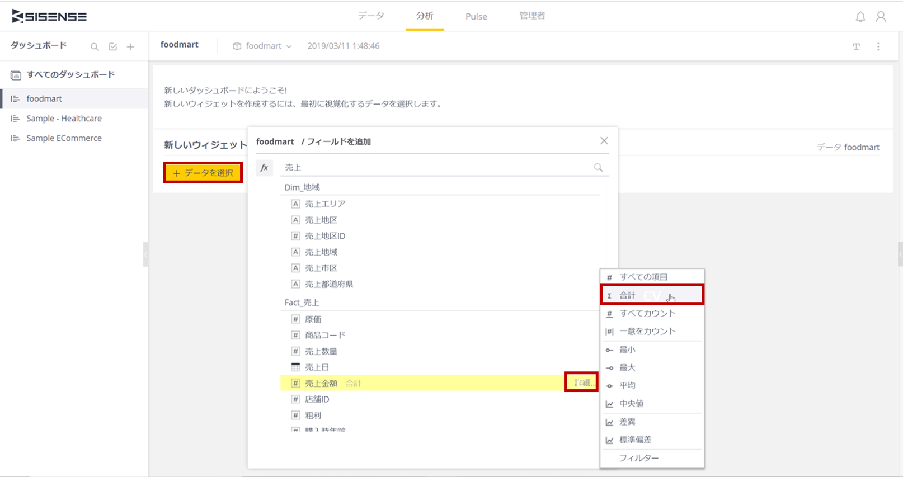Click the Sisense logo

coord(49,17)
